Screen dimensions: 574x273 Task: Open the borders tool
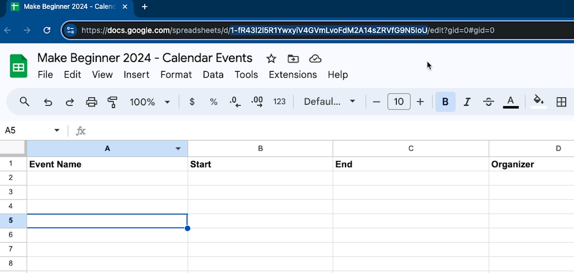(561, 102)
